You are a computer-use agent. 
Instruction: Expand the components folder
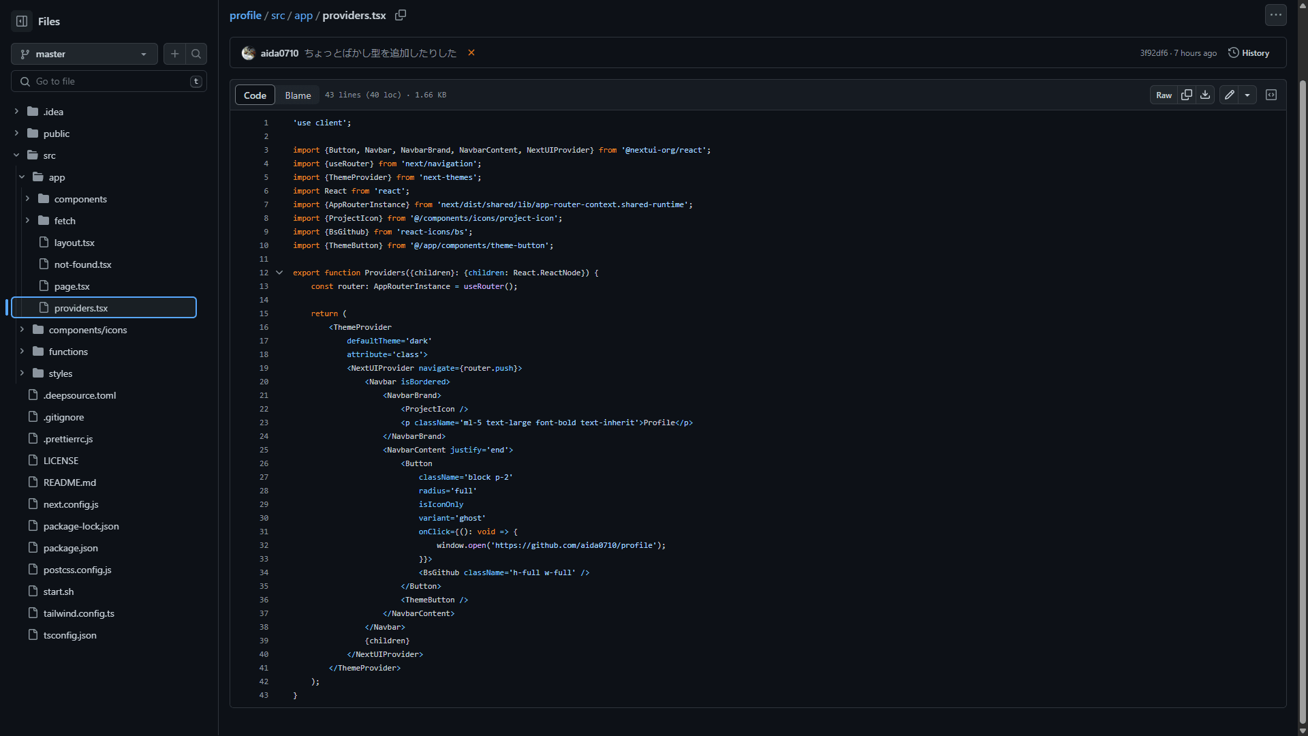pos(27,198)
